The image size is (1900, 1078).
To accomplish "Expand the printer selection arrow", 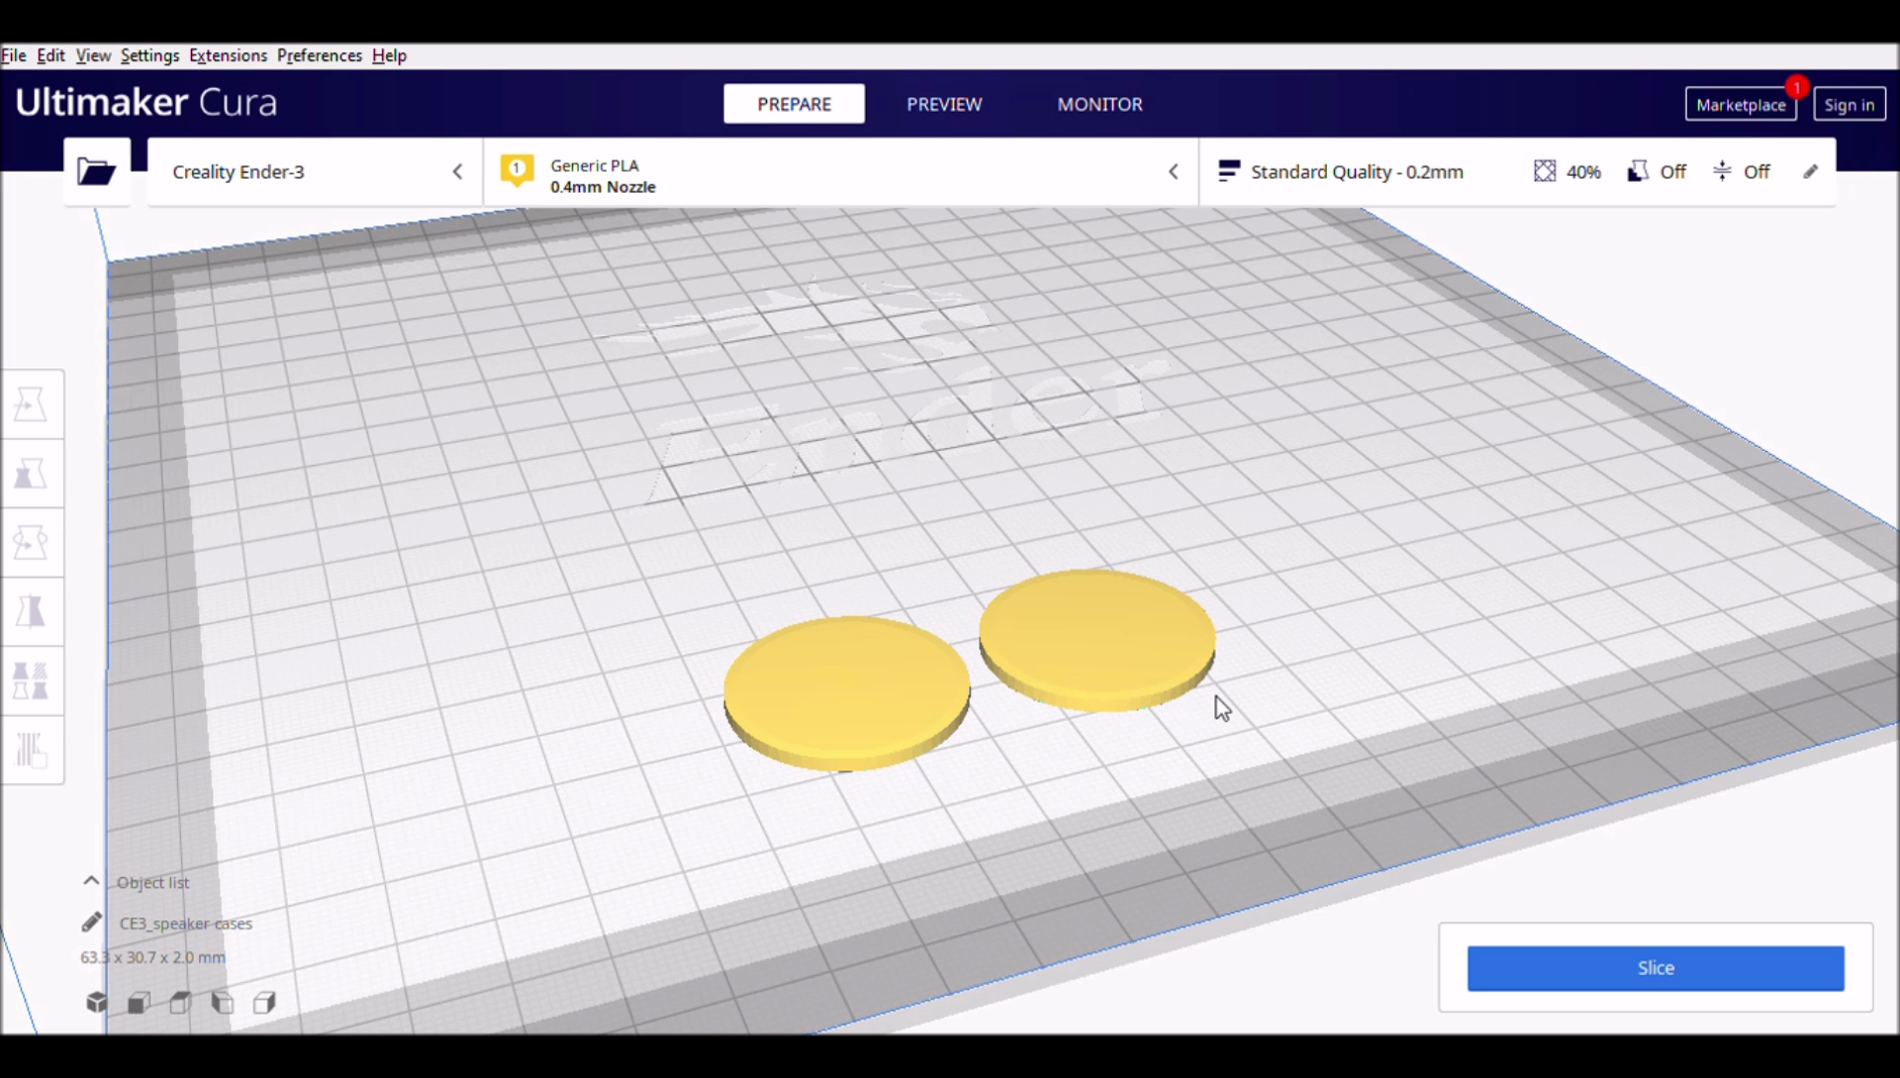I will click(458, 171).
